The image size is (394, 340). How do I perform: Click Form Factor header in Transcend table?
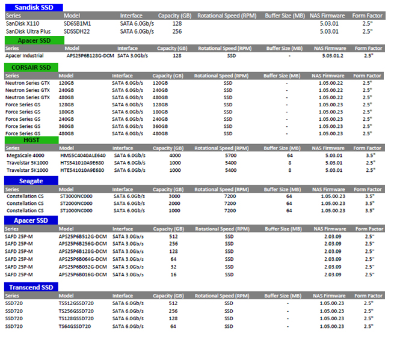tap(368, 296)
